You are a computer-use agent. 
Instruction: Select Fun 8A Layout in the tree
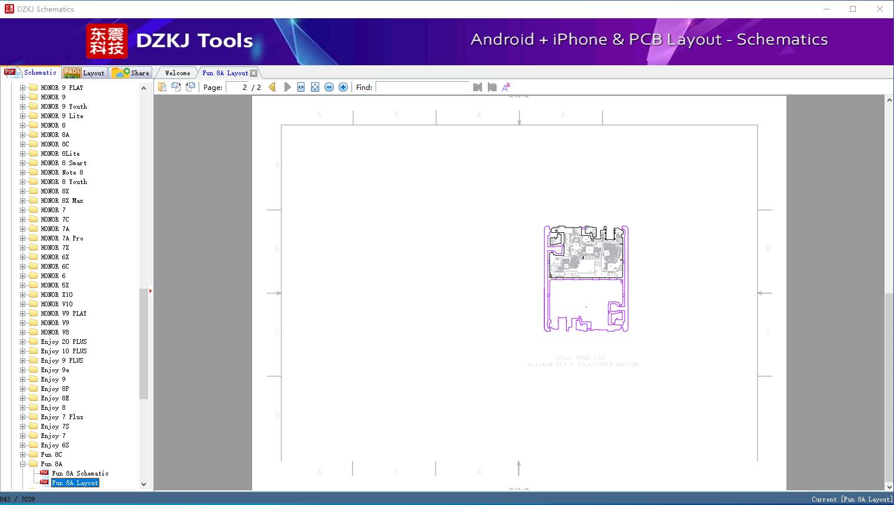pyautogui.click(x=75, y=483)
